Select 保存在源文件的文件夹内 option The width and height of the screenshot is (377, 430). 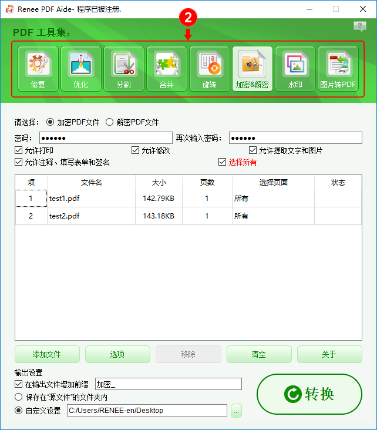click(18, 397)
